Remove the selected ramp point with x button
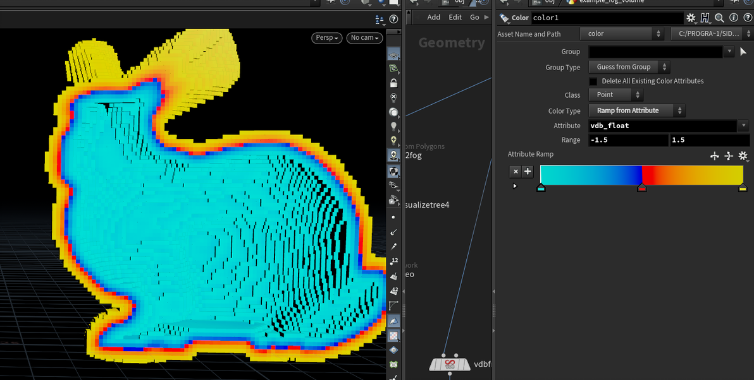Screen dimensions: 754x380 [x=516, y=171]
